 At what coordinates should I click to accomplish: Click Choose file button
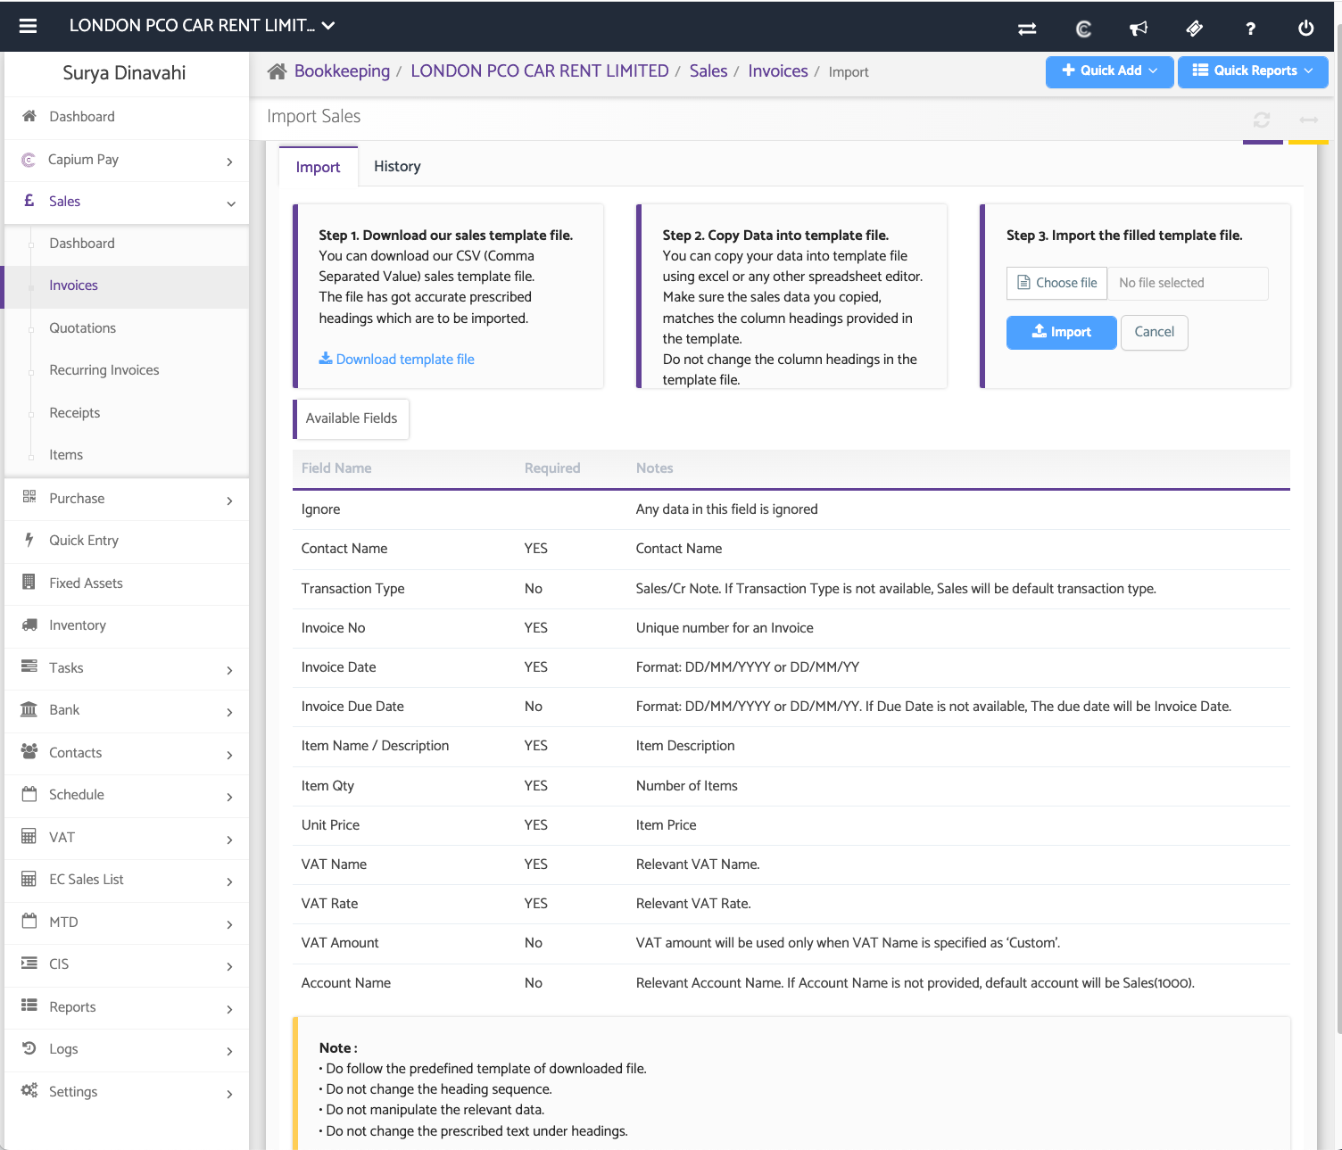(1057, 283)
